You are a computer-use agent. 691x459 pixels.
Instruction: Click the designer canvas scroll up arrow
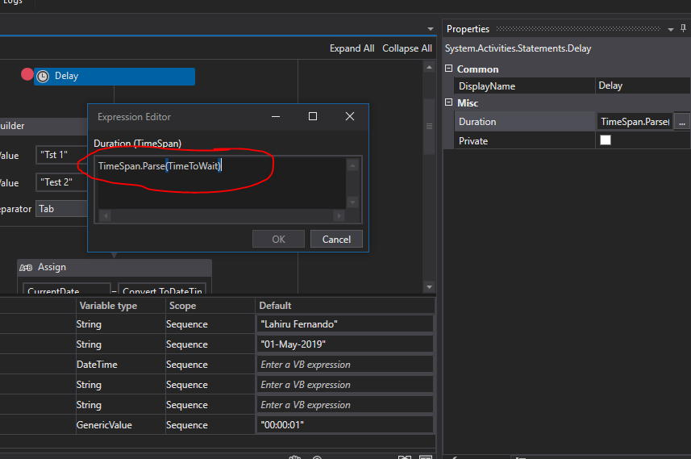point(429,67)
